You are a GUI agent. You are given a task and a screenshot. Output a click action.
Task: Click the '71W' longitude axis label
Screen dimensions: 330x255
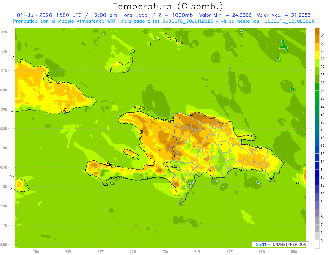tap(197, 251)
